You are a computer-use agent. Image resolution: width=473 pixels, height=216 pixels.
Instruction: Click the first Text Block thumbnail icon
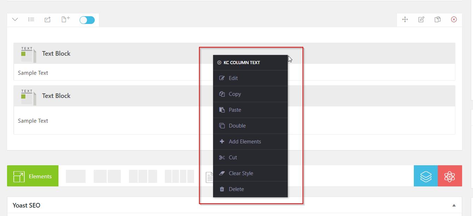[29, 55]
